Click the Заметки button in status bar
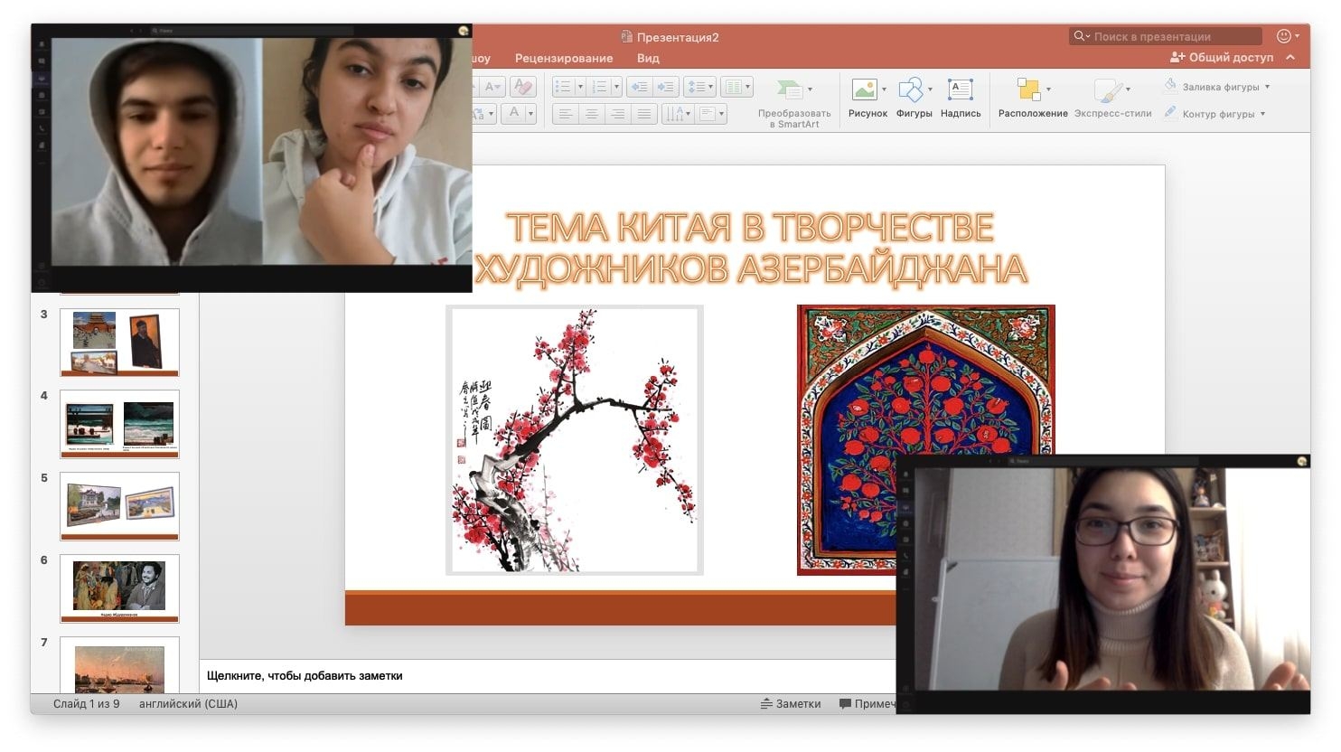The width and height of the screenshot is (1341, 752). [x=791, y=703]
